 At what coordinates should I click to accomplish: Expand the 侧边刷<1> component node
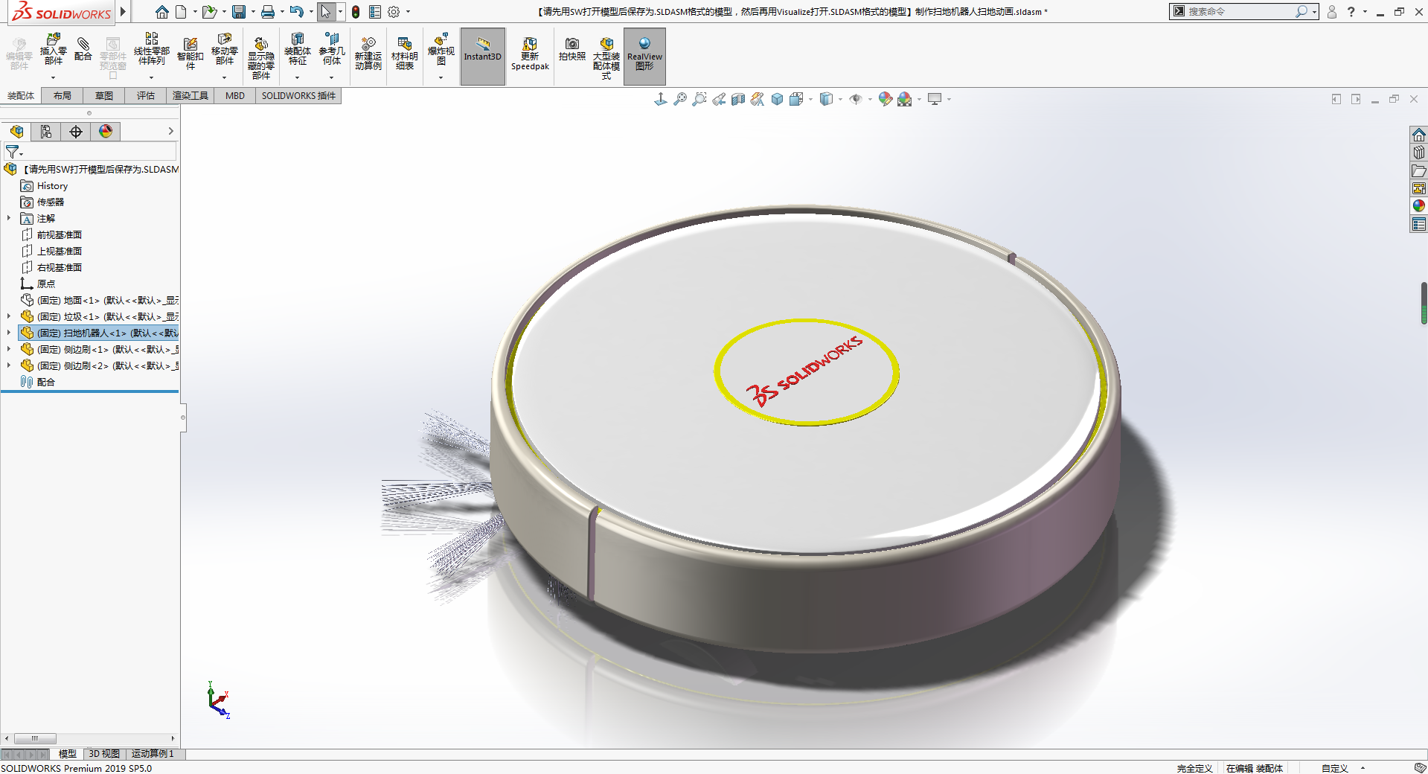pos(9,349)
